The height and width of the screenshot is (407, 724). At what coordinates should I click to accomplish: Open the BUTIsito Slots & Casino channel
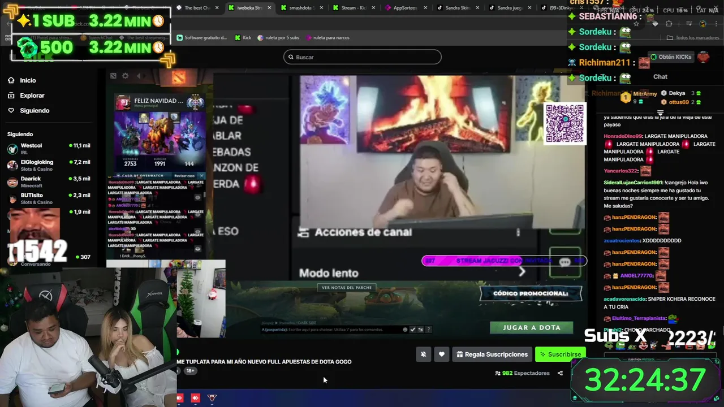49,198
